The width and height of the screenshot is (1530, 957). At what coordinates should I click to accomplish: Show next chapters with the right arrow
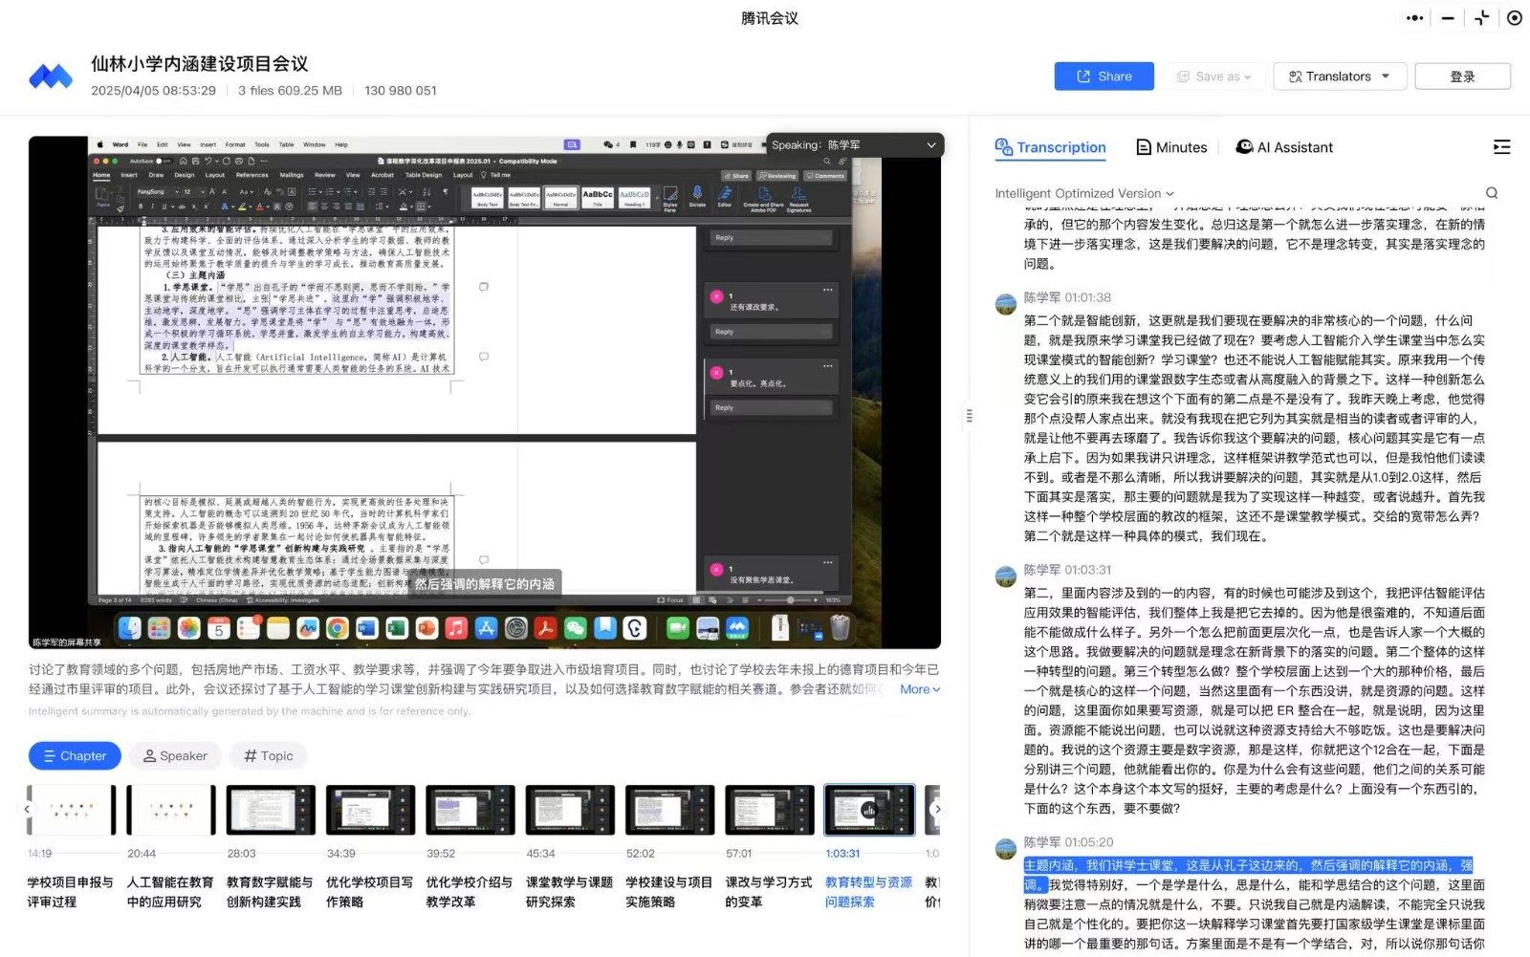click(x=937, y=809)
